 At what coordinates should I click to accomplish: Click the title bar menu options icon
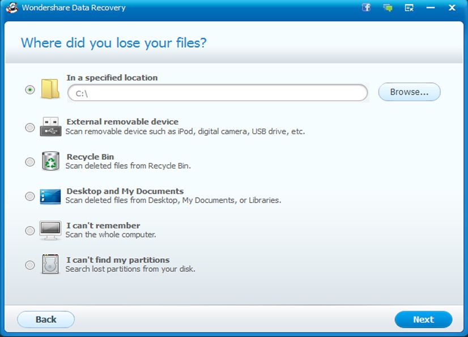pyautogui.click(x=409, y=8)
